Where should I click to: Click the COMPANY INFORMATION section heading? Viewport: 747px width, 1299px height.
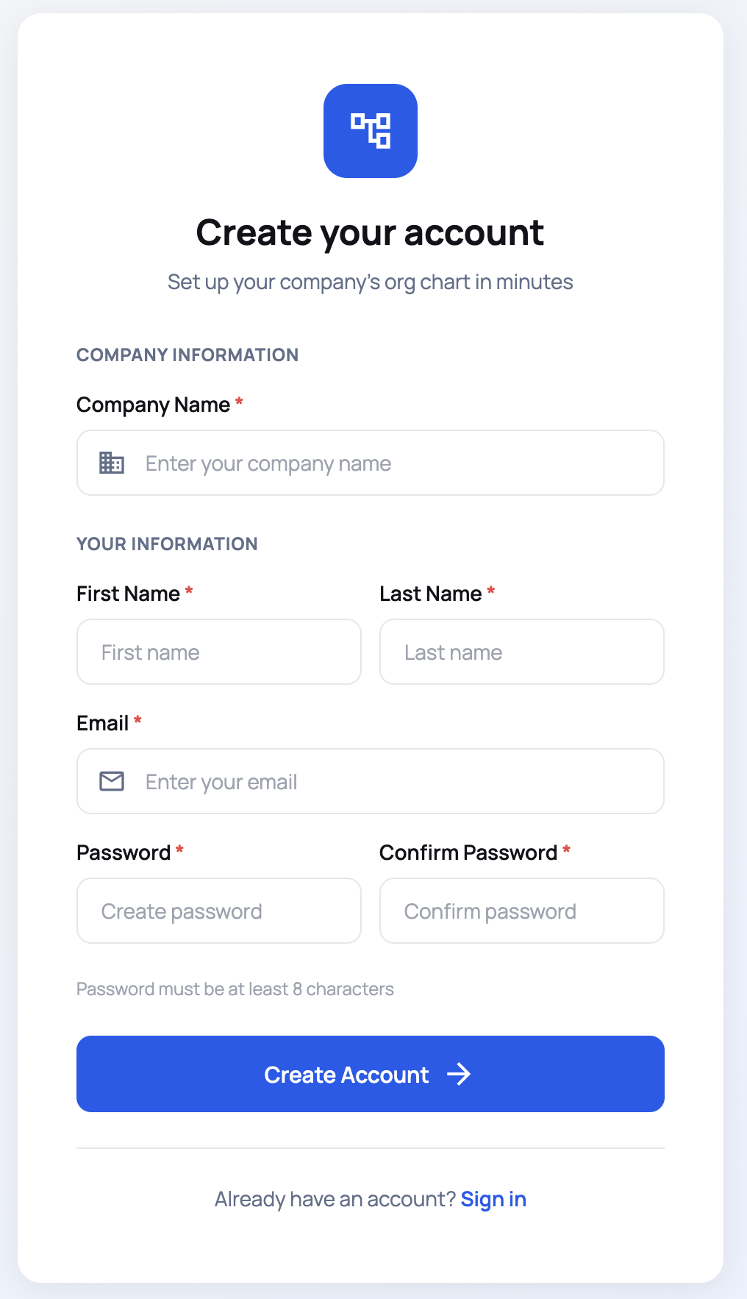187,355
